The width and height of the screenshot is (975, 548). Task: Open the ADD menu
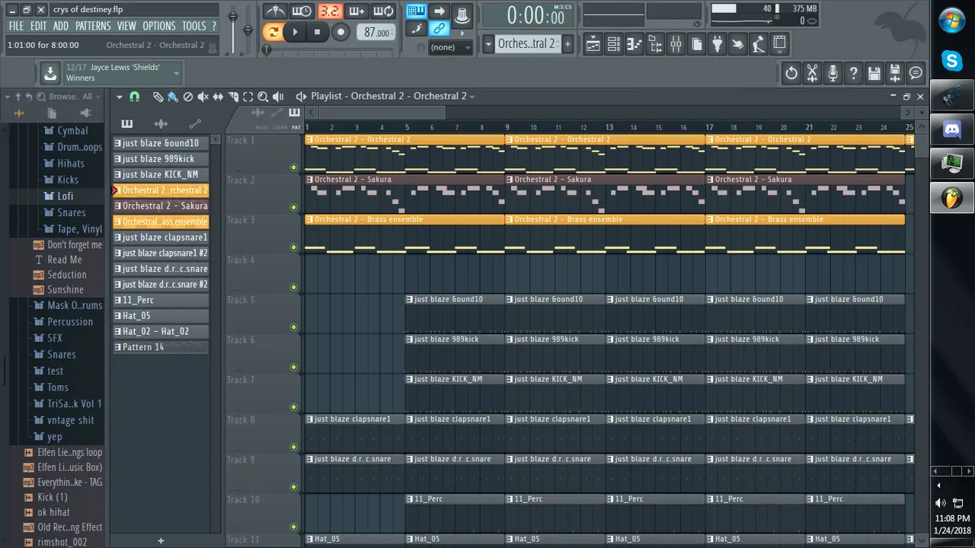61,26
